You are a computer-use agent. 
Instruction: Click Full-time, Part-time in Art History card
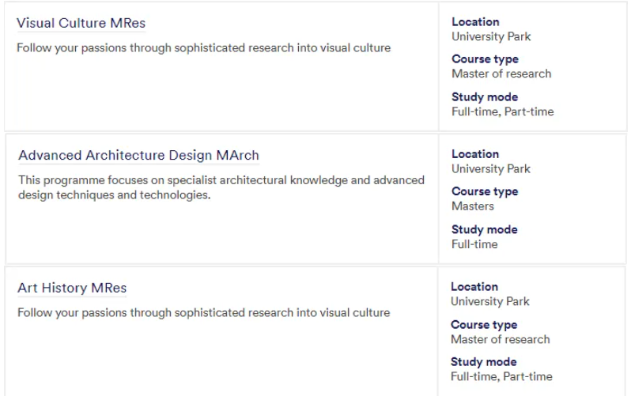click(501, 376)
